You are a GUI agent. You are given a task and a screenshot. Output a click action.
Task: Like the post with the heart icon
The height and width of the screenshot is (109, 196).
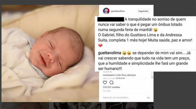coord(105,82)
